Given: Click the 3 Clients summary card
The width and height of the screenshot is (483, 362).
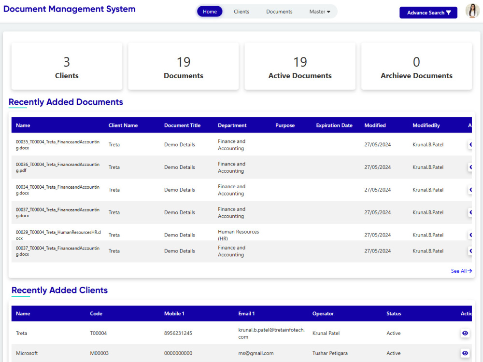Looking at the screenshot, I should 67,66.
